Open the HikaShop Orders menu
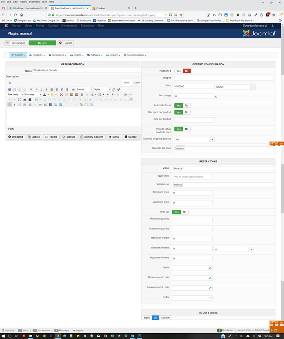This screenshot has height=339, width=284. click(77, 55)
